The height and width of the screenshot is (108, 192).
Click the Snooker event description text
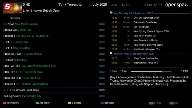click(150, 81)
